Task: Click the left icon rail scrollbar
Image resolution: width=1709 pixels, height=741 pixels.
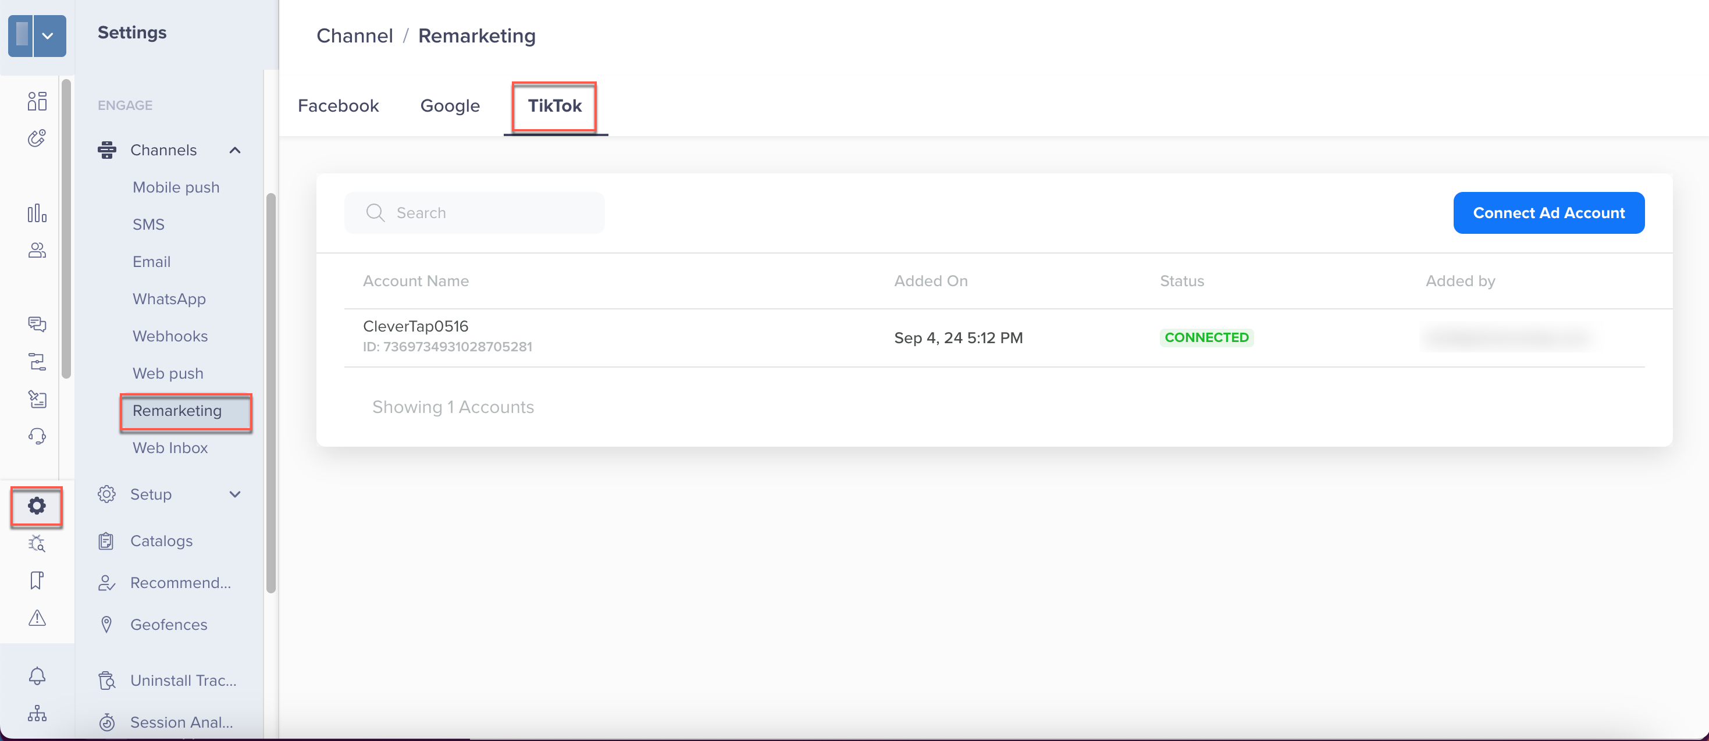Action: (66, 229)
